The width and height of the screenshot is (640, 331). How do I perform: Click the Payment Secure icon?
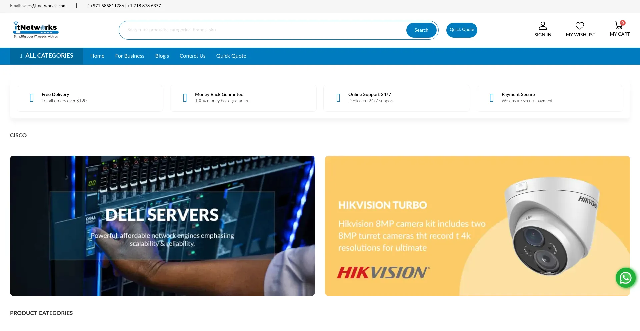tap(492, 98)
